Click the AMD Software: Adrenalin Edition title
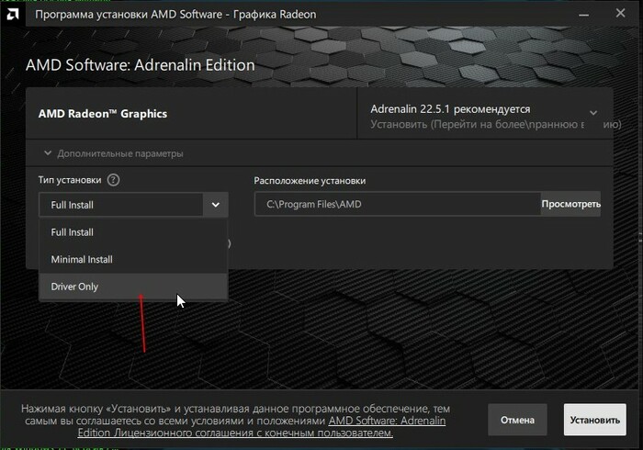 coord(141,65)
